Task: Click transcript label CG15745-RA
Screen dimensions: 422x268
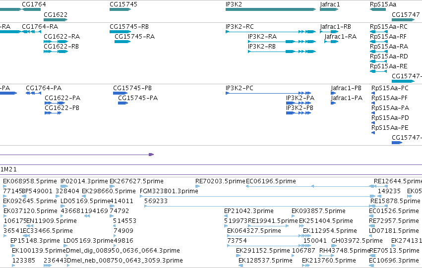Action: (134, 37)
